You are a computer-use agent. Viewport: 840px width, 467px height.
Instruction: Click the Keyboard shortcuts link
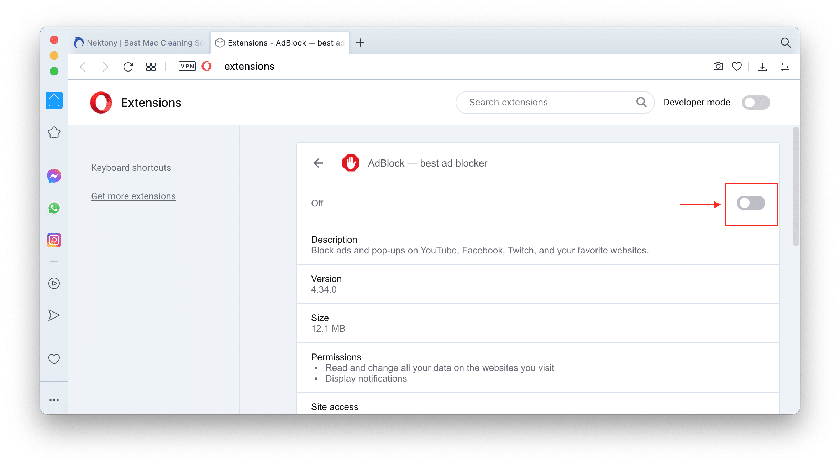click(131, 167)
